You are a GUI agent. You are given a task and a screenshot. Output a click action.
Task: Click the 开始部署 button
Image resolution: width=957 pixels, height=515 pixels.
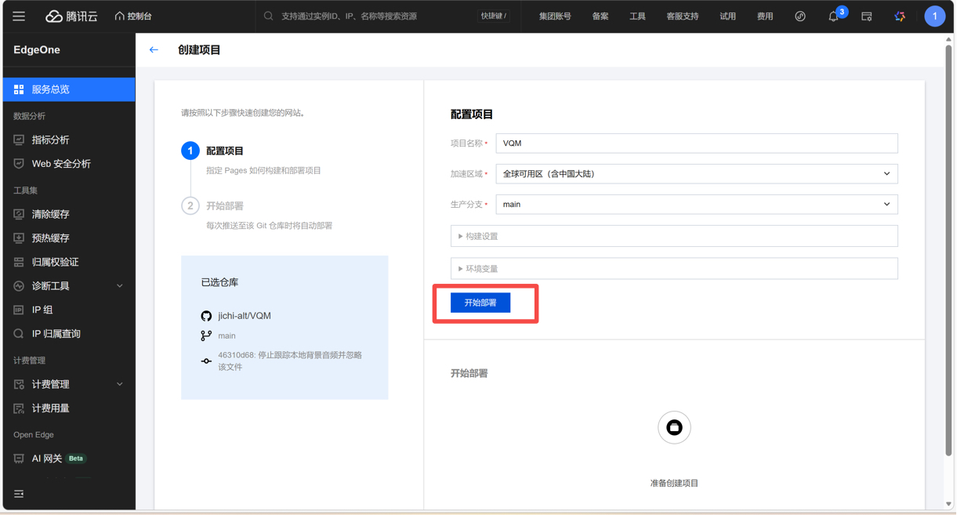tap(480, 303)
